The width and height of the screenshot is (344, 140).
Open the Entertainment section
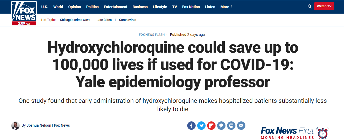point(116,7)
